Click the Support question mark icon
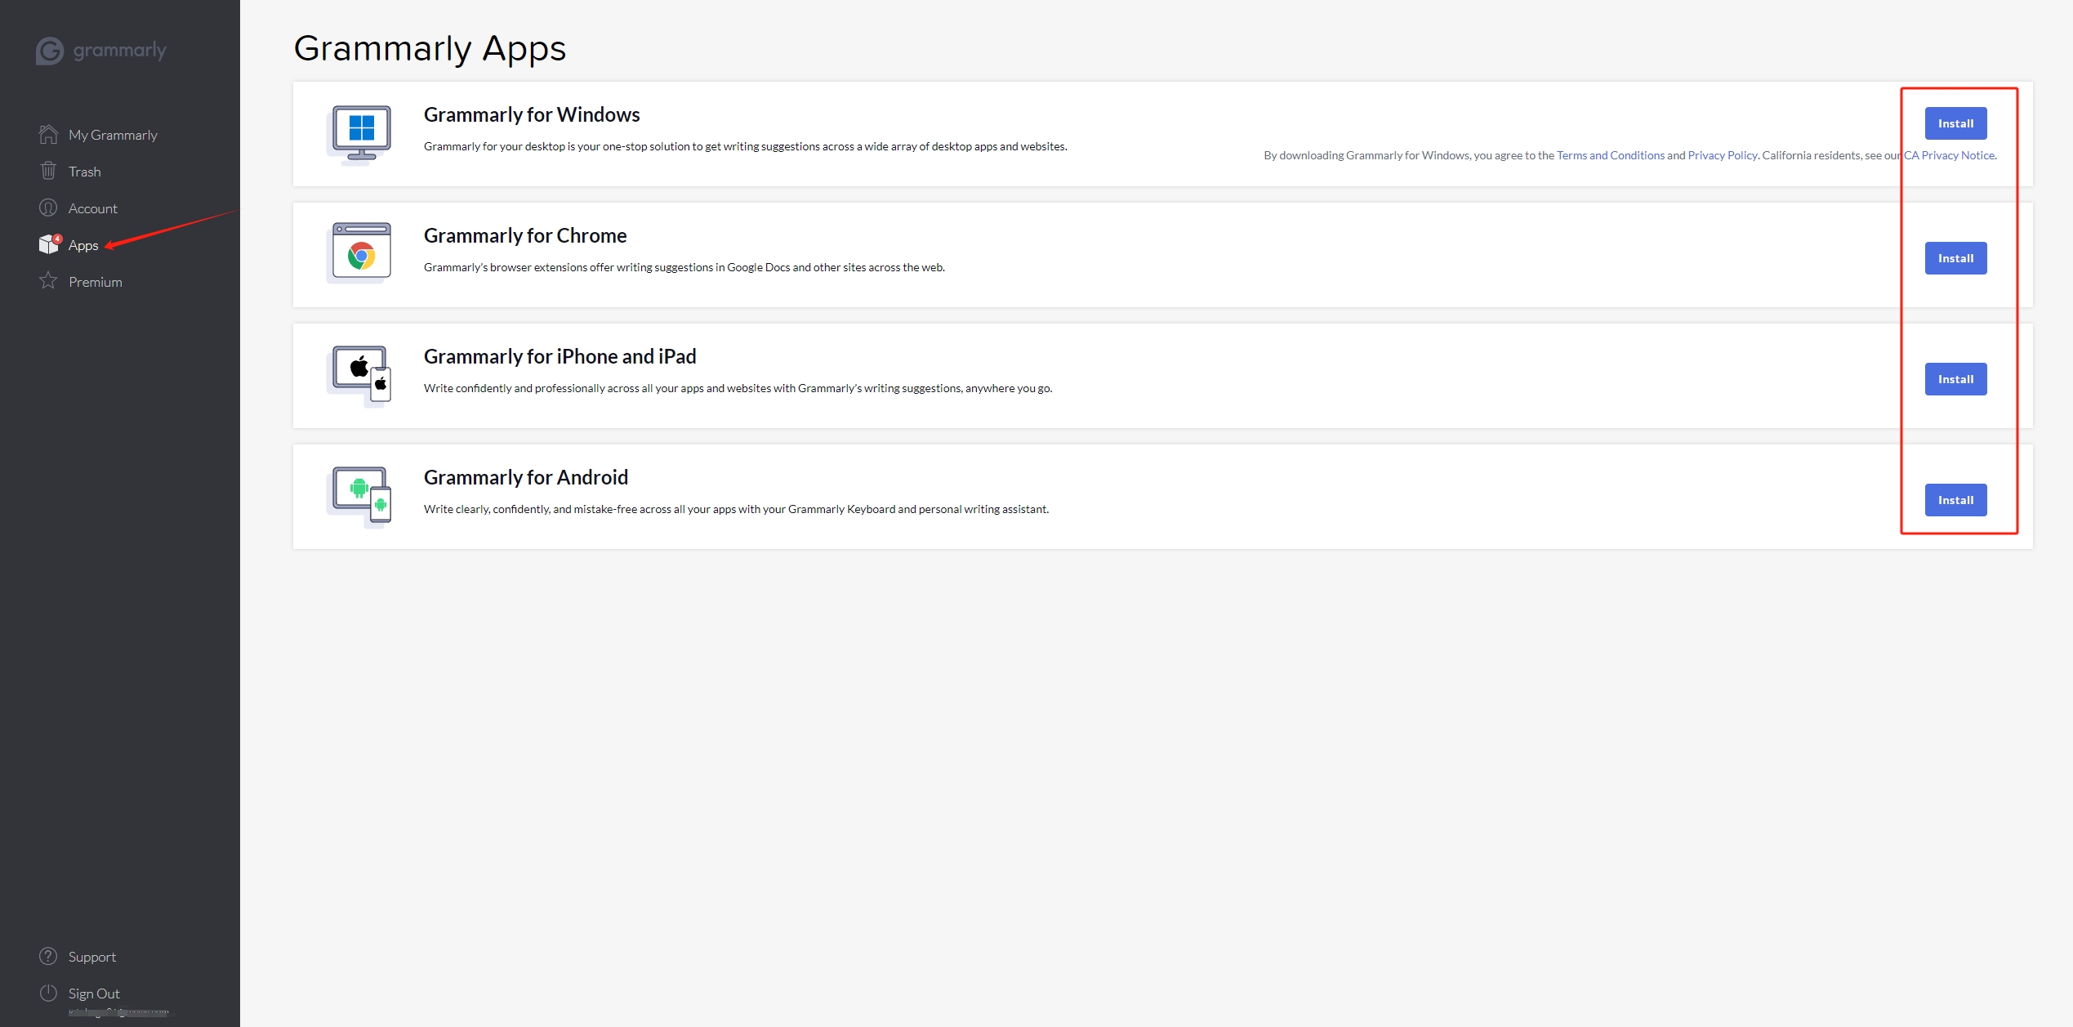Viewport: 2073px width, 1027px height. click(48, 956)
